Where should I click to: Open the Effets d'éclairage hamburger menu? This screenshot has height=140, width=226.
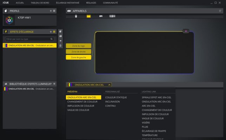click(54, 31)
